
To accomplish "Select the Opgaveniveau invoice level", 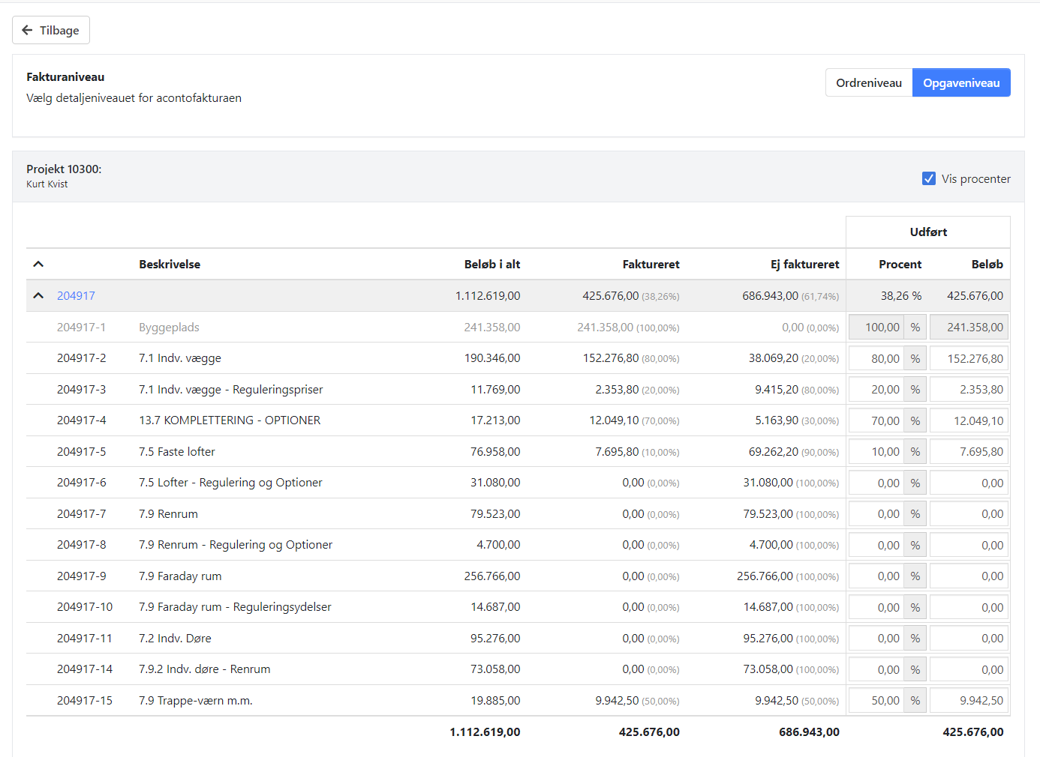I will 960,83.
